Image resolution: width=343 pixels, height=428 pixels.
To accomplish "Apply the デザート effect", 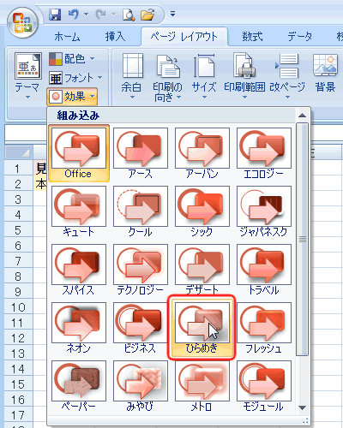I will coord(202,270).
